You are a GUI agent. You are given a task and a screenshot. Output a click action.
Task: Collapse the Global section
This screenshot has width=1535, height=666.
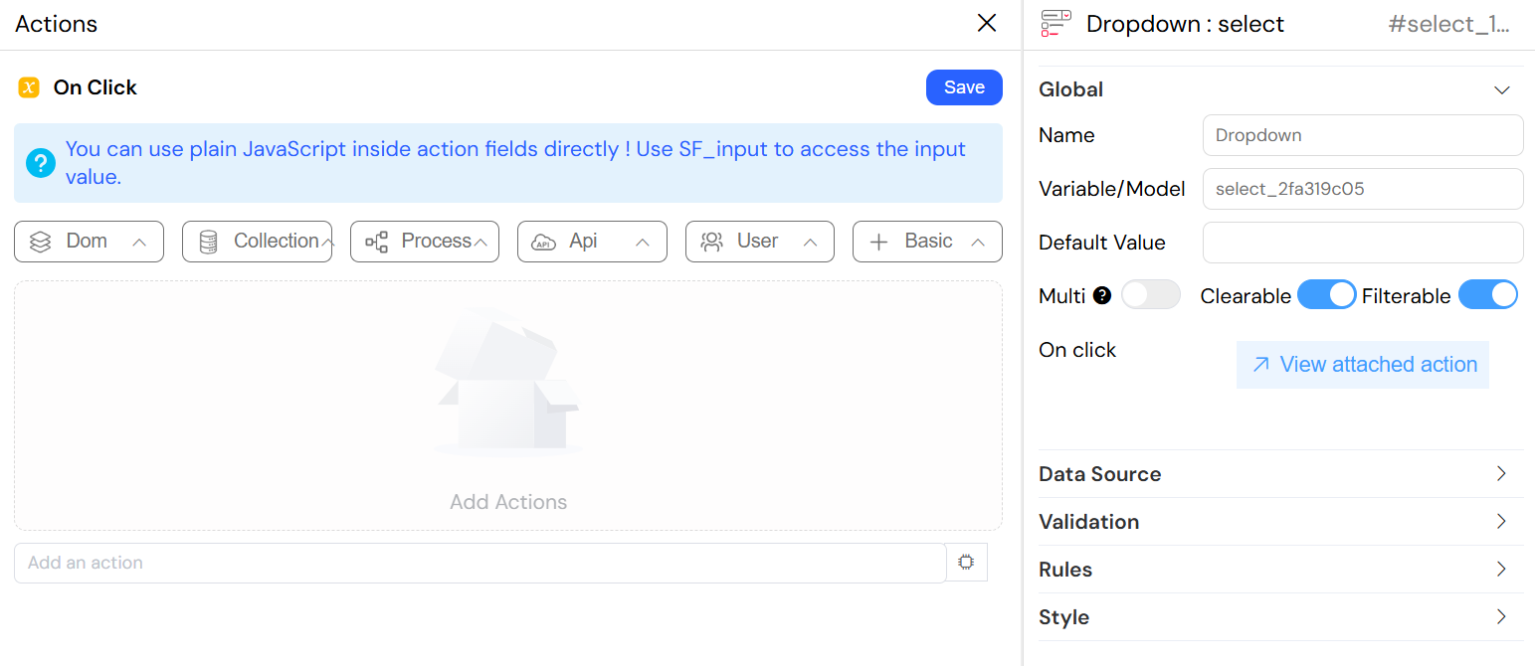click(1501, 89)
